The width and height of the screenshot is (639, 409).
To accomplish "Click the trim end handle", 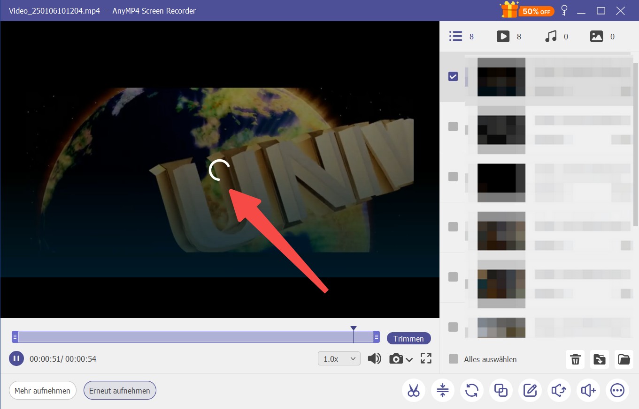I will (377, 337).
